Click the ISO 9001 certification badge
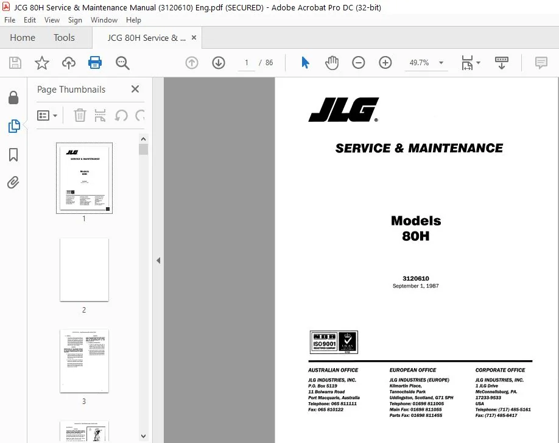 pos(334,342)
